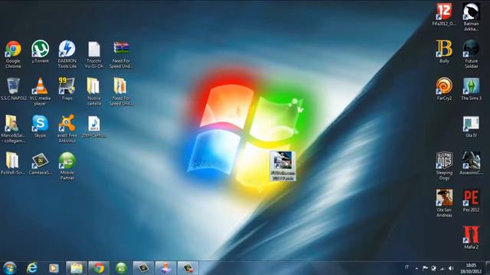
Task: Select the Fraps desktop shortcut
Action: click(67, 89)
